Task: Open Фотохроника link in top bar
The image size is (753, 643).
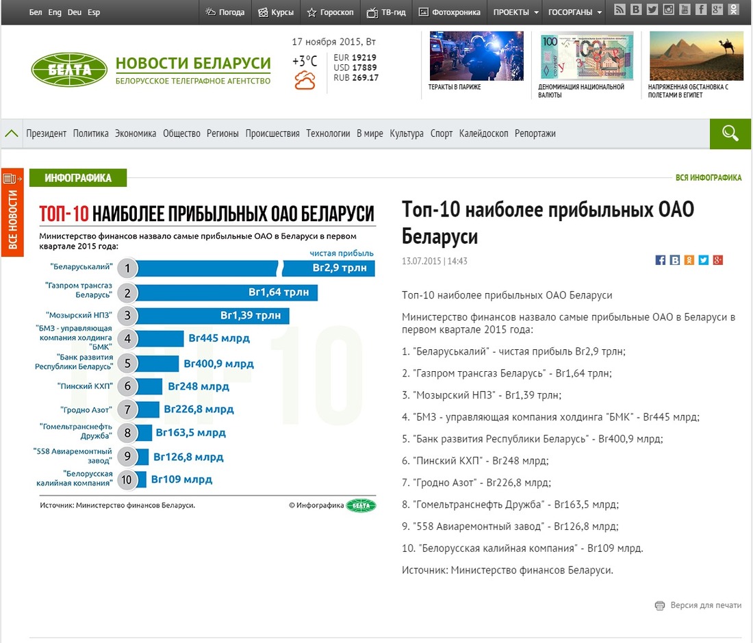Action: coord(450,12)
